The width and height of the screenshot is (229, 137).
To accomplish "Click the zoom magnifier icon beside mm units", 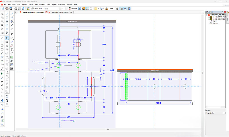I will click(117, 9).
